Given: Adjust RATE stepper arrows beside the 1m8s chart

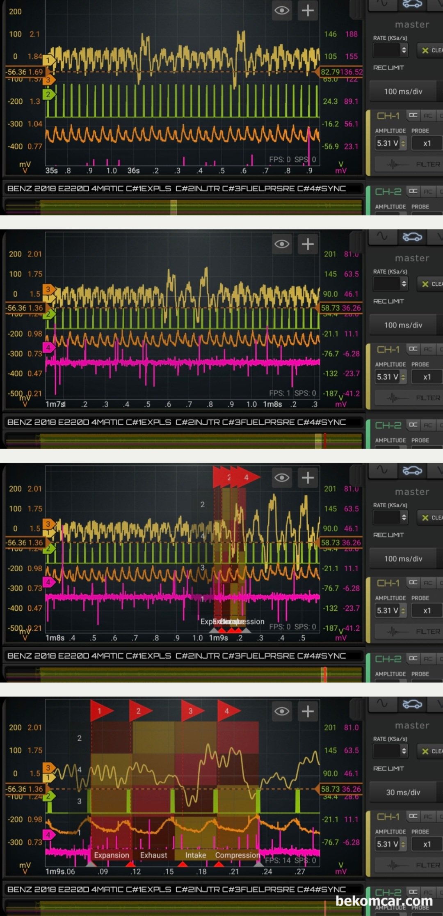Looking at the screenshot, I should (404, 517).
